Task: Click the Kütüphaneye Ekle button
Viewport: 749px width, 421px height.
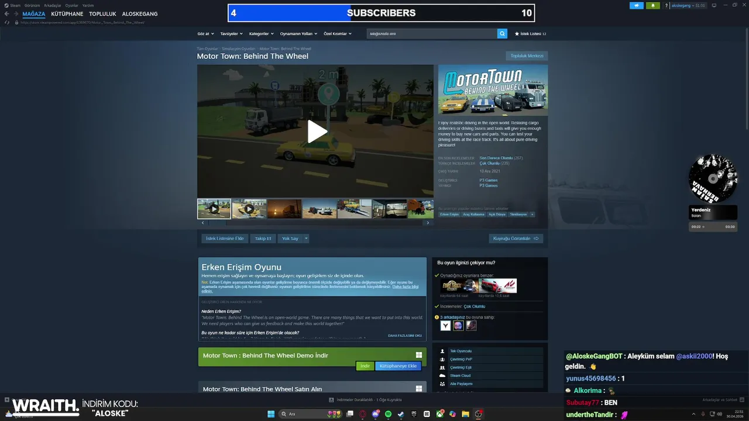Action: coord(398,366)
